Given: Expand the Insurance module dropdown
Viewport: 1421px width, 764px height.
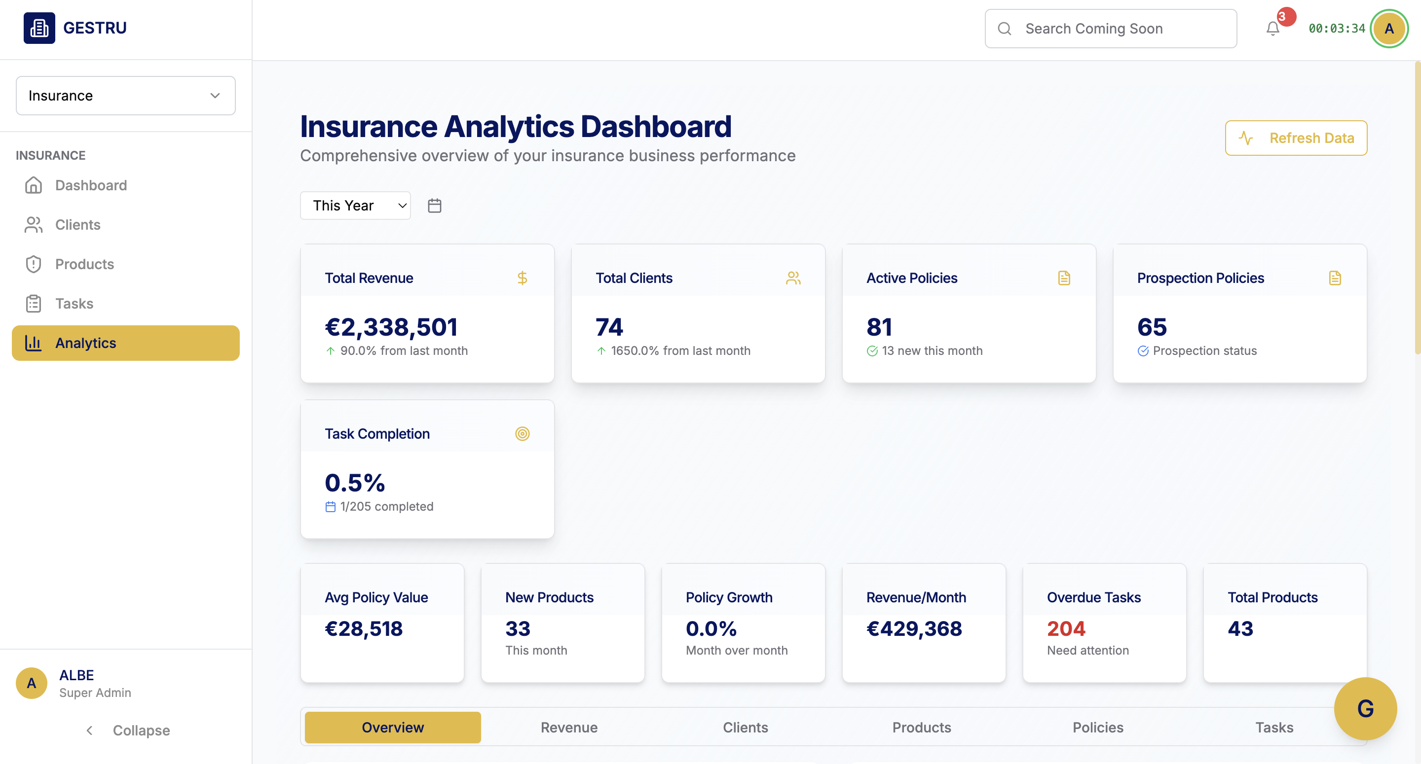Looking at the screenshot, I should pos(125,95).
